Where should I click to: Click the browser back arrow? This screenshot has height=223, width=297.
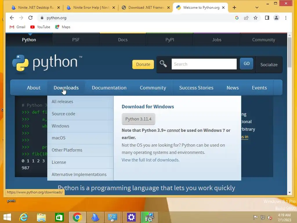click(x=12, y=18)
